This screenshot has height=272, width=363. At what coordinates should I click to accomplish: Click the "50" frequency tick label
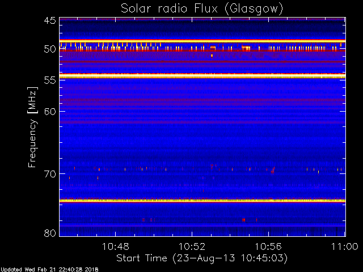[x=50, y=49]
